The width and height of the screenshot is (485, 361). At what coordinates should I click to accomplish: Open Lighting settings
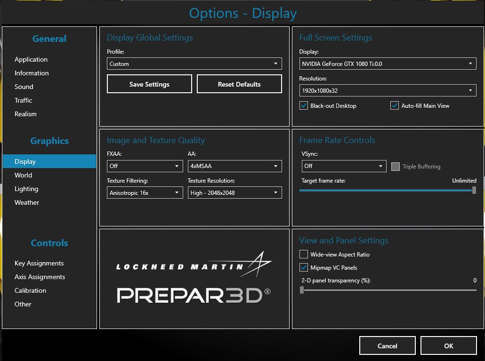(26, 189)
